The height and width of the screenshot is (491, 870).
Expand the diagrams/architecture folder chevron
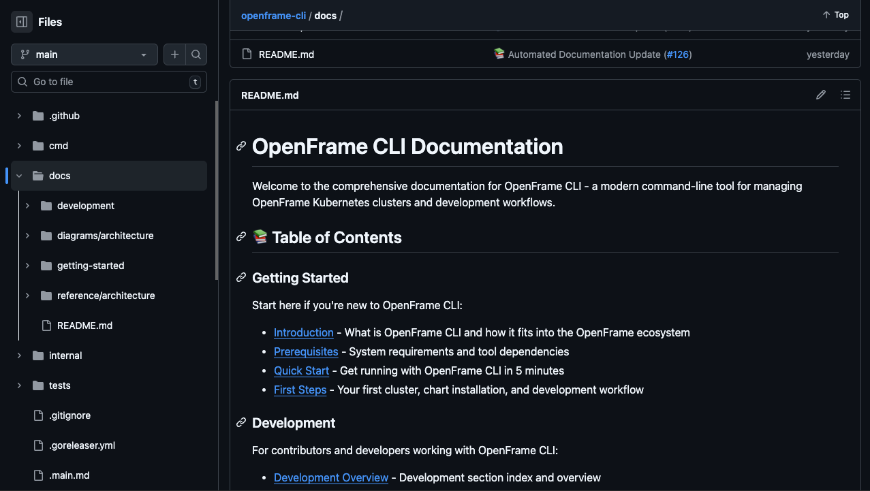[x=27, y=236]
